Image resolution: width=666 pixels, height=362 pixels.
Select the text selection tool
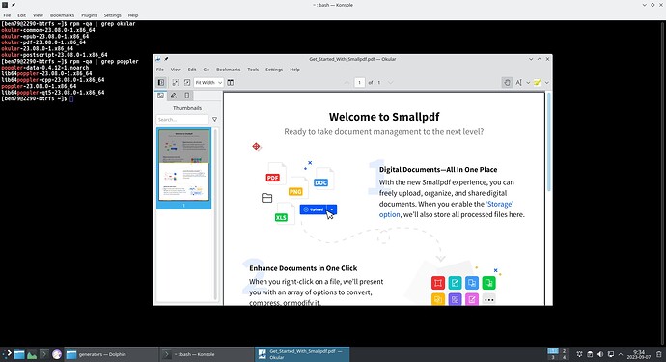point(518,82)
